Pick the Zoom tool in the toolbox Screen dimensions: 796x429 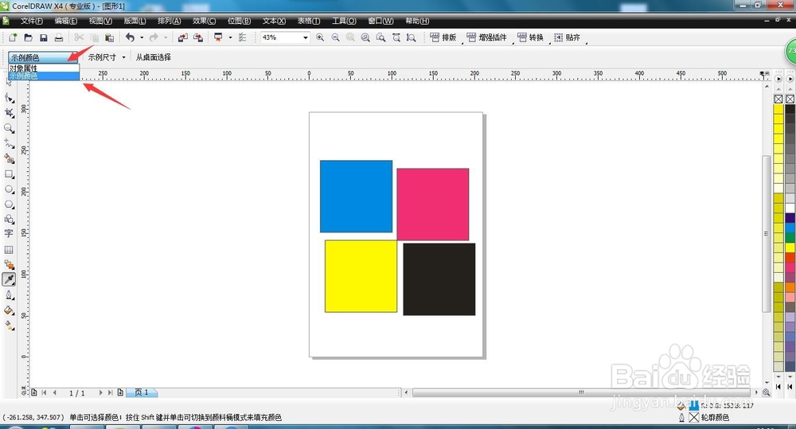pyautogui.click(x=9, y=128)
